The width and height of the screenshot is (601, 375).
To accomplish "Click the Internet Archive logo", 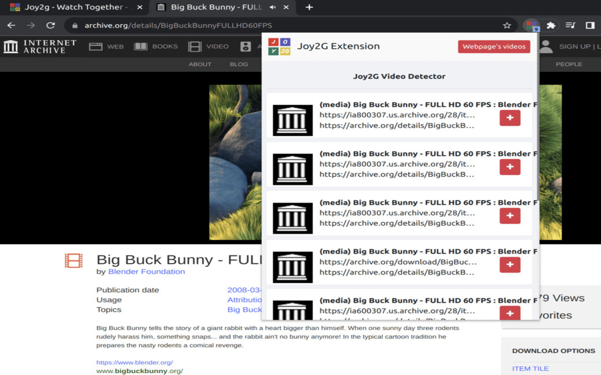I will (x=40, y=46).
